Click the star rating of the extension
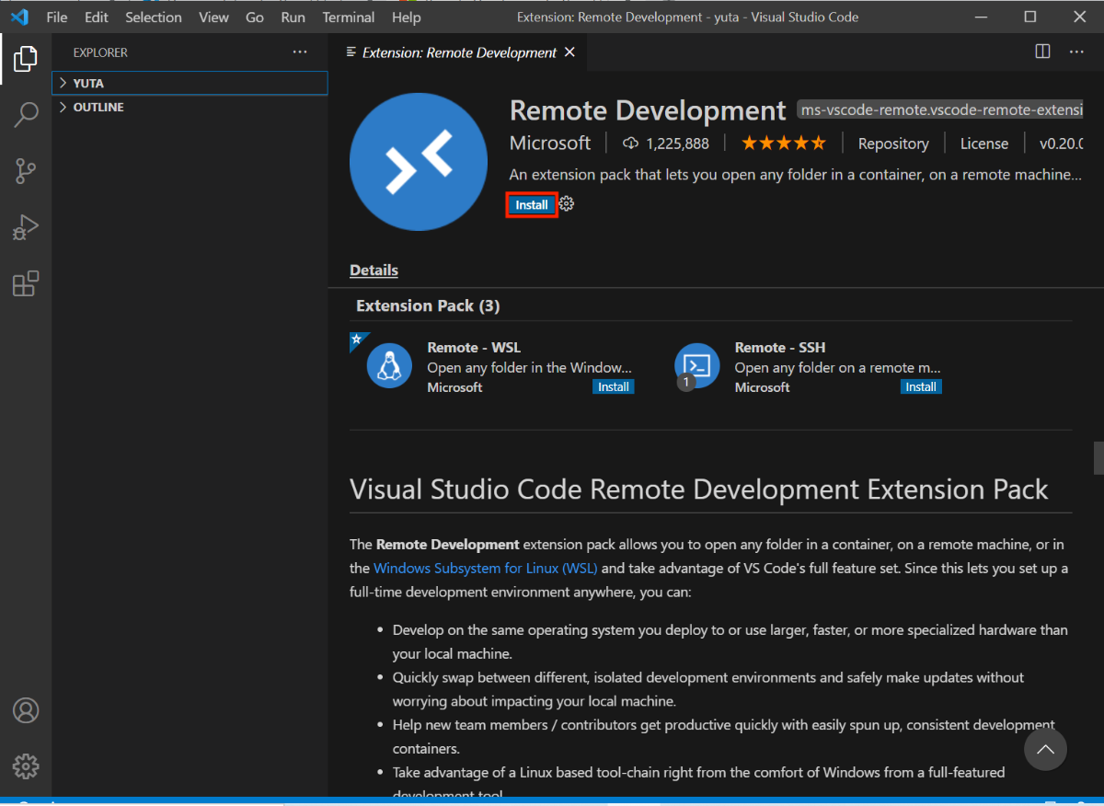The width and height of the screenshot is (1104, 806). 784,143
